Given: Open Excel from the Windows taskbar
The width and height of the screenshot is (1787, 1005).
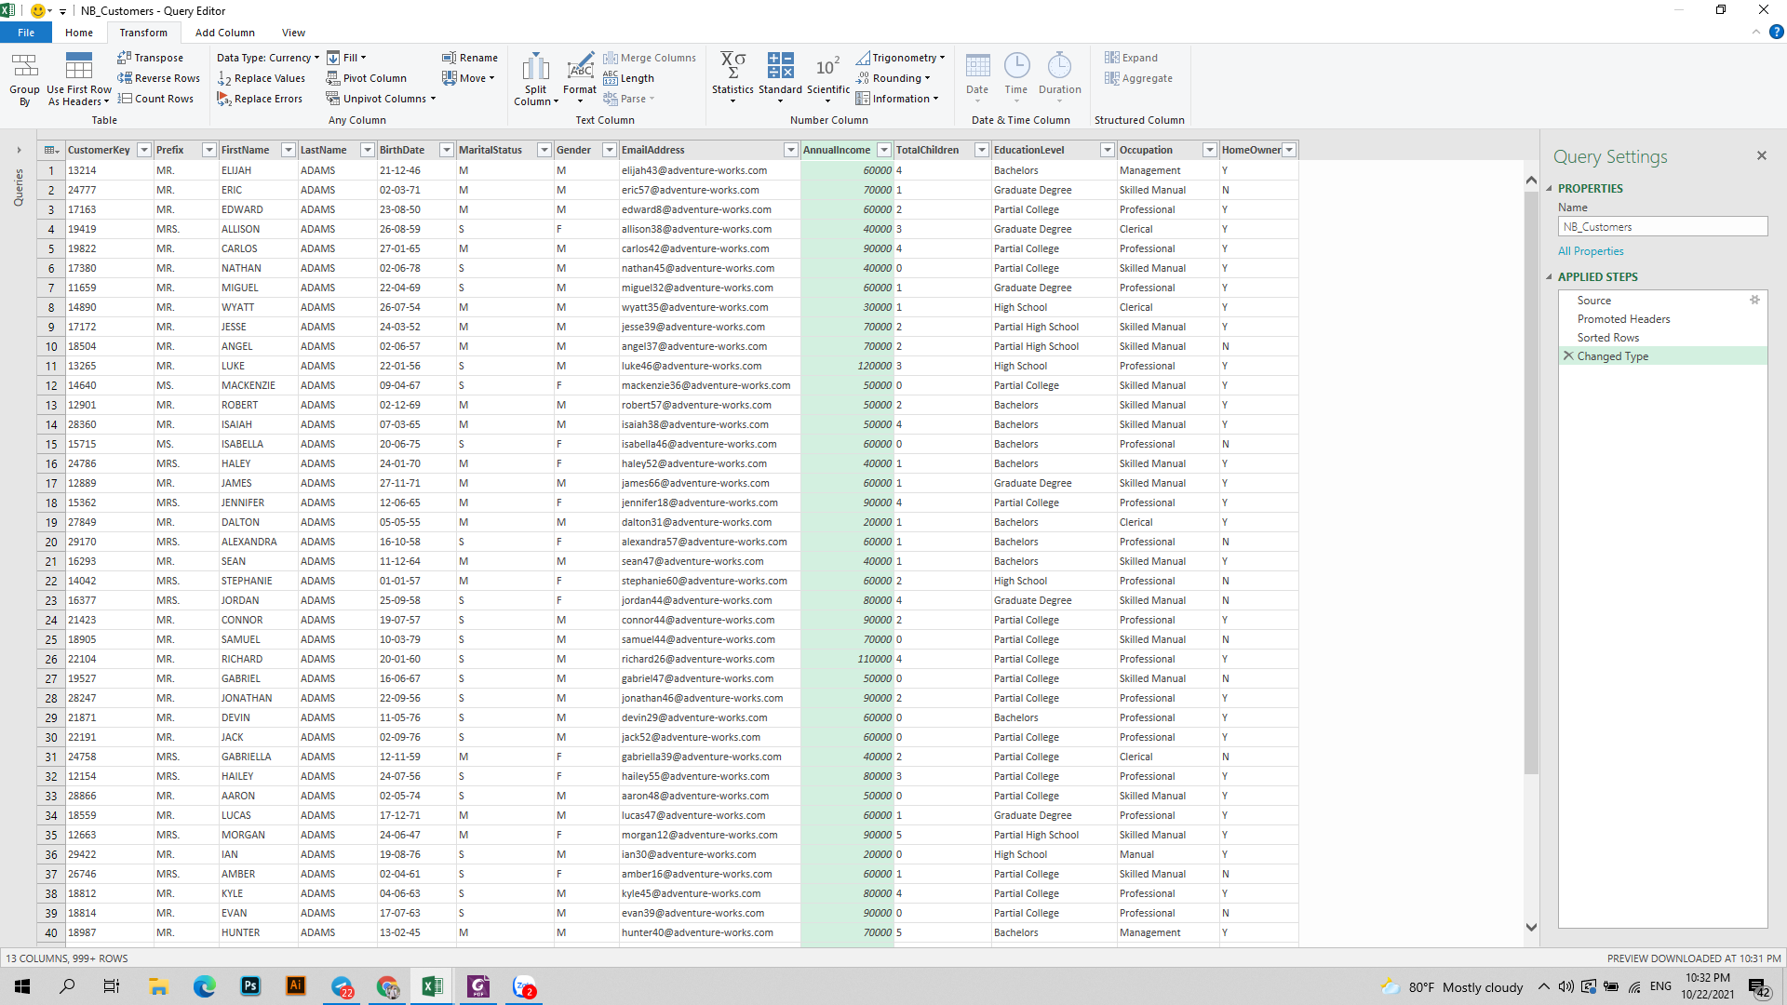Looking at the screenshot, I should click(x=432, y=986).
